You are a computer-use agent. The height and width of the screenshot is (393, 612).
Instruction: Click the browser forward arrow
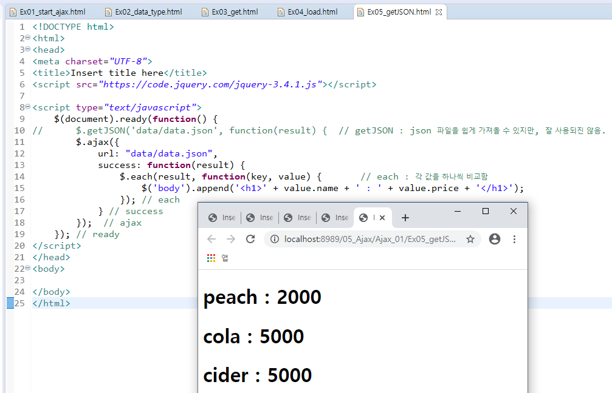(231, 239)
